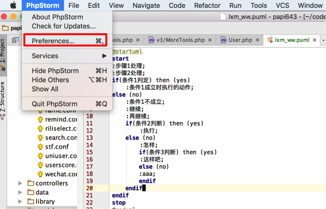Viewport: 326px width, 209px height.
Task: Open the PhpStorm menu
Action: coord(43,5)
